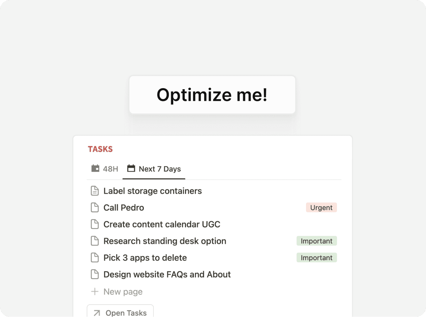426x317 pixels.
Task: Click Important tag on Pick 3 apps to delete
Action: (317, 258)
